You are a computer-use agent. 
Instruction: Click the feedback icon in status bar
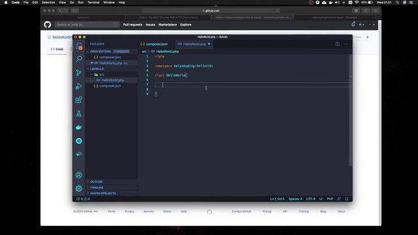pos(339,198)
